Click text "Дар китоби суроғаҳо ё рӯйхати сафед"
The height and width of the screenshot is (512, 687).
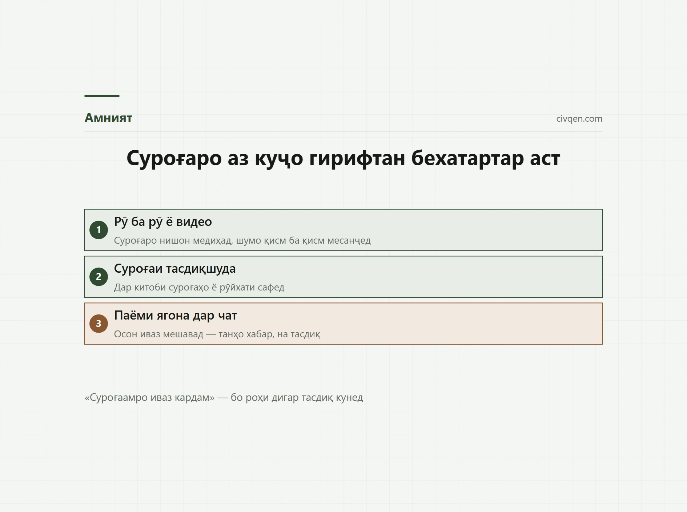pyautogui.click(x=199, y=287)
